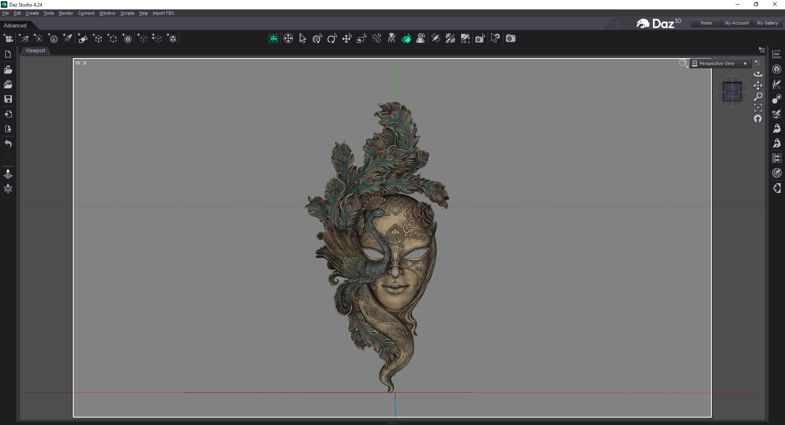Click the Create New Camera icon
This screenshot has height=425, width=785.
(x=8, y=38)
